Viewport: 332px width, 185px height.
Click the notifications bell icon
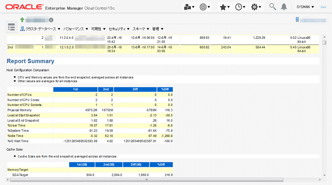(284, 7)
